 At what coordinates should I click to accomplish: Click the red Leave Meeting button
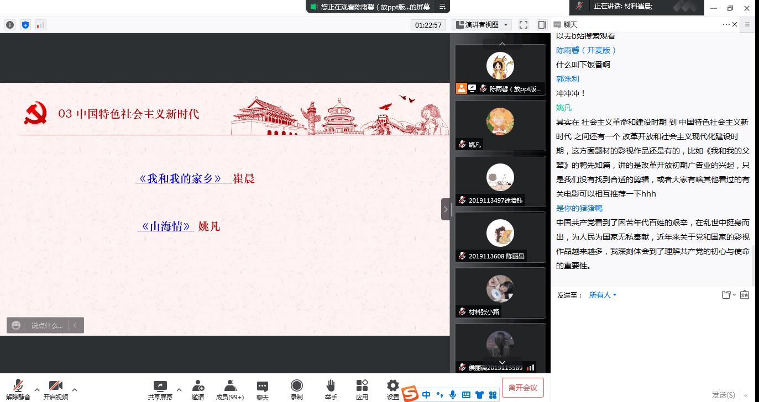(523, 388)
